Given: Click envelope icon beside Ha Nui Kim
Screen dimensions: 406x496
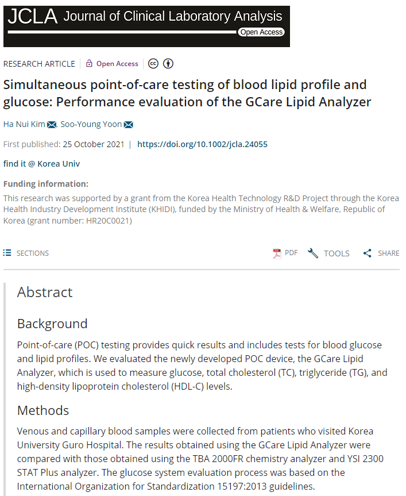Looking at the screenshot, I should pos(52,125).
